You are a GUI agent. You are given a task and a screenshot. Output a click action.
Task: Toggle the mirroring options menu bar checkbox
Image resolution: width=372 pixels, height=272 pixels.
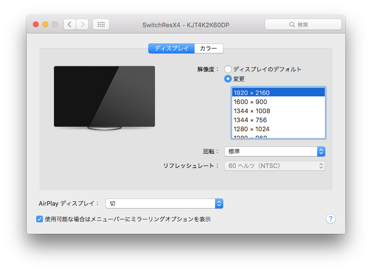click(40, 219)
